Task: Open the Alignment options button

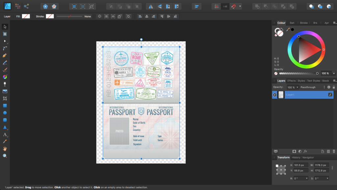Action: click(197, 7)
